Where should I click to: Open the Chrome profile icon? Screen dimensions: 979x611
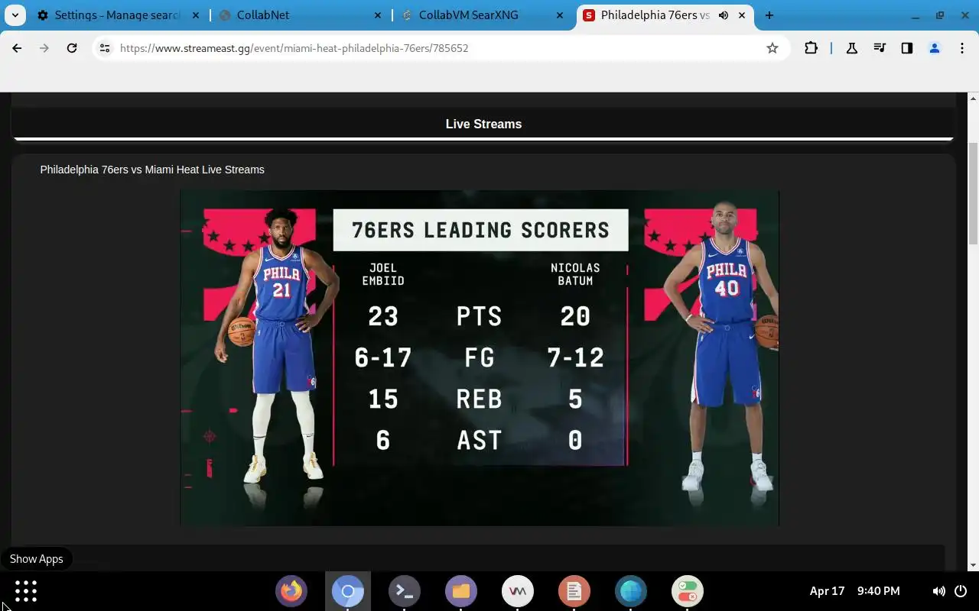[x=935, y=48]
